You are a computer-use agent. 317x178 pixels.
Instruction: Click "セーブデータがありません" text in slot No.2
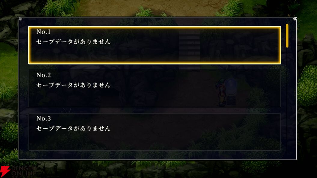coord(73,85)
